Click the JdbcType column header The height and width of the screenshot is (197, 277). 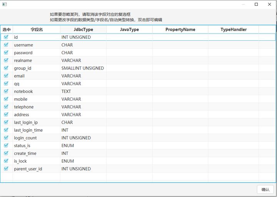(83, 30)
